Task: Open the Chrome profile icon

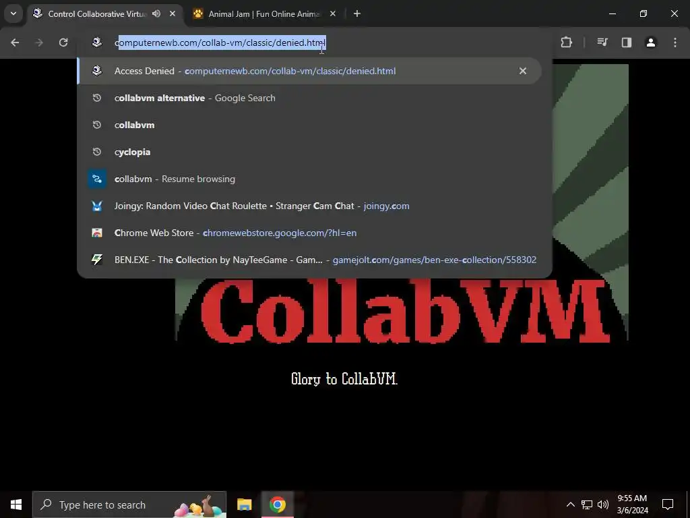Action: tap(651, 42)
